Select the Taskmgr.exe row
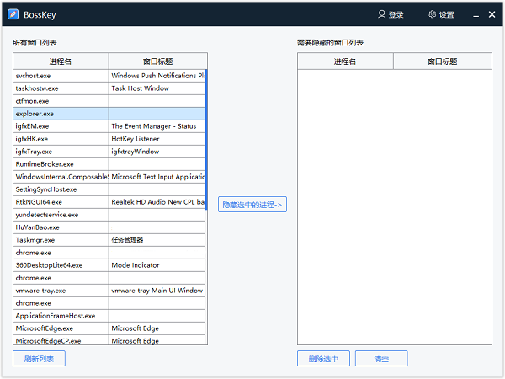The height and width of the screenshot is (379, 505). click(109, 240)
